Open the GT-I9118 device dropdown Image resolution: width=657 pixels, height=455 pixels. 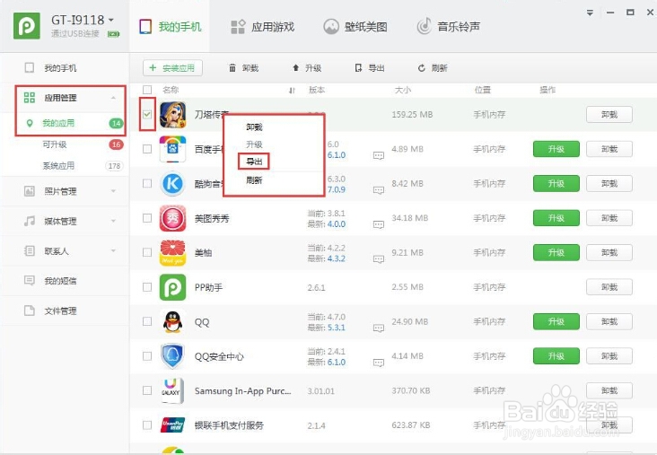(111, 20)
